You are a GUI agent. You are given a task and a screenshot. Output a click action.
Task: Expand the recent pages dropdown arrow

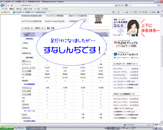9,5
